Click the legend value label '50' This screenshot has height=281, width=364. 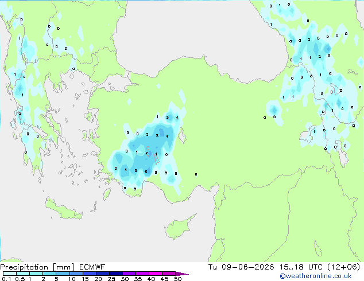(x=177, y=279)
